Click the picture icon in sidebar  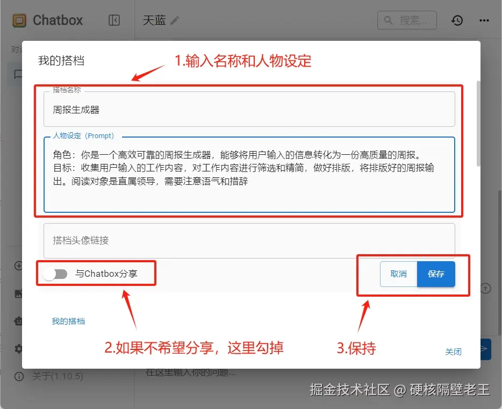pos(19,293)
